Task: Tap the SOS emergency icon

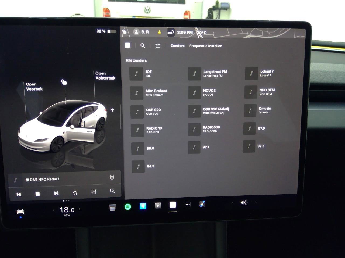Action: 170,33
